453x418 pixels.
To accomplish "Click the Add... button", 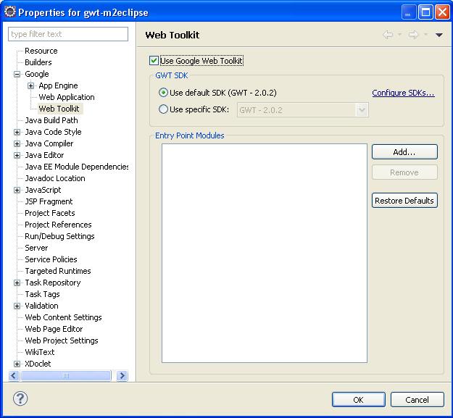I will [x=404, y=152].
